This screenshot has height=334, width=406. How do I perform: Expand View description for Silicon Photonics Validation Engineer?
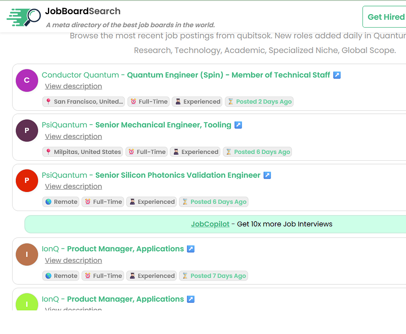point(73,186)
